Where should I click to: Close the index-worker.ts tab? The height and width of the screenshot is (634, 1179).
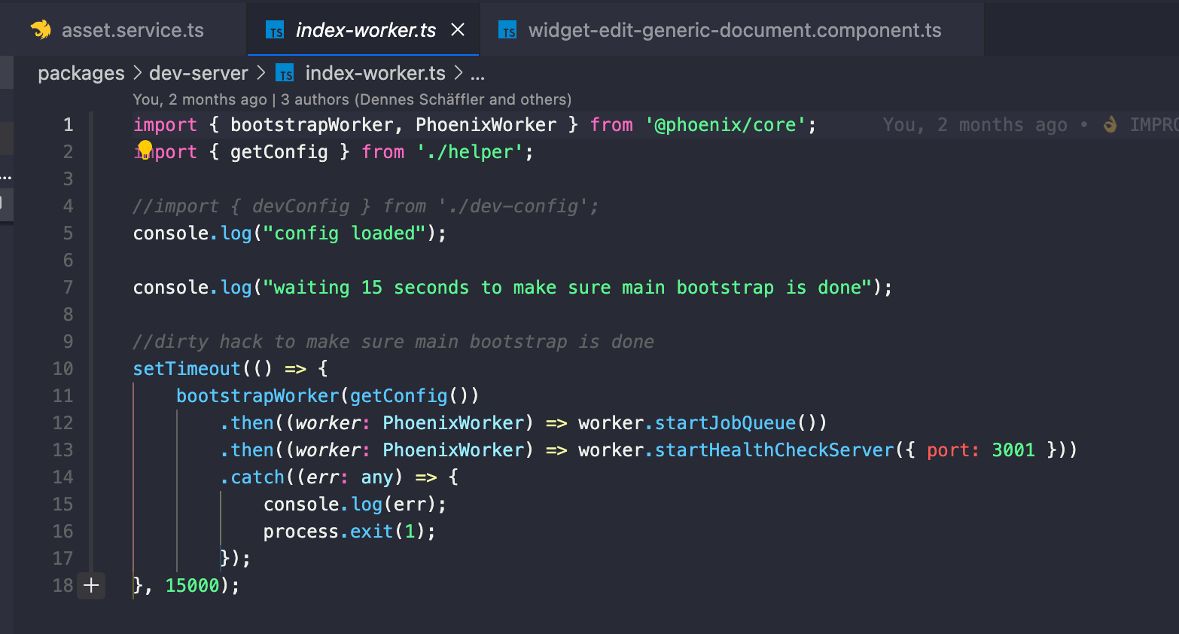[458, 30]
